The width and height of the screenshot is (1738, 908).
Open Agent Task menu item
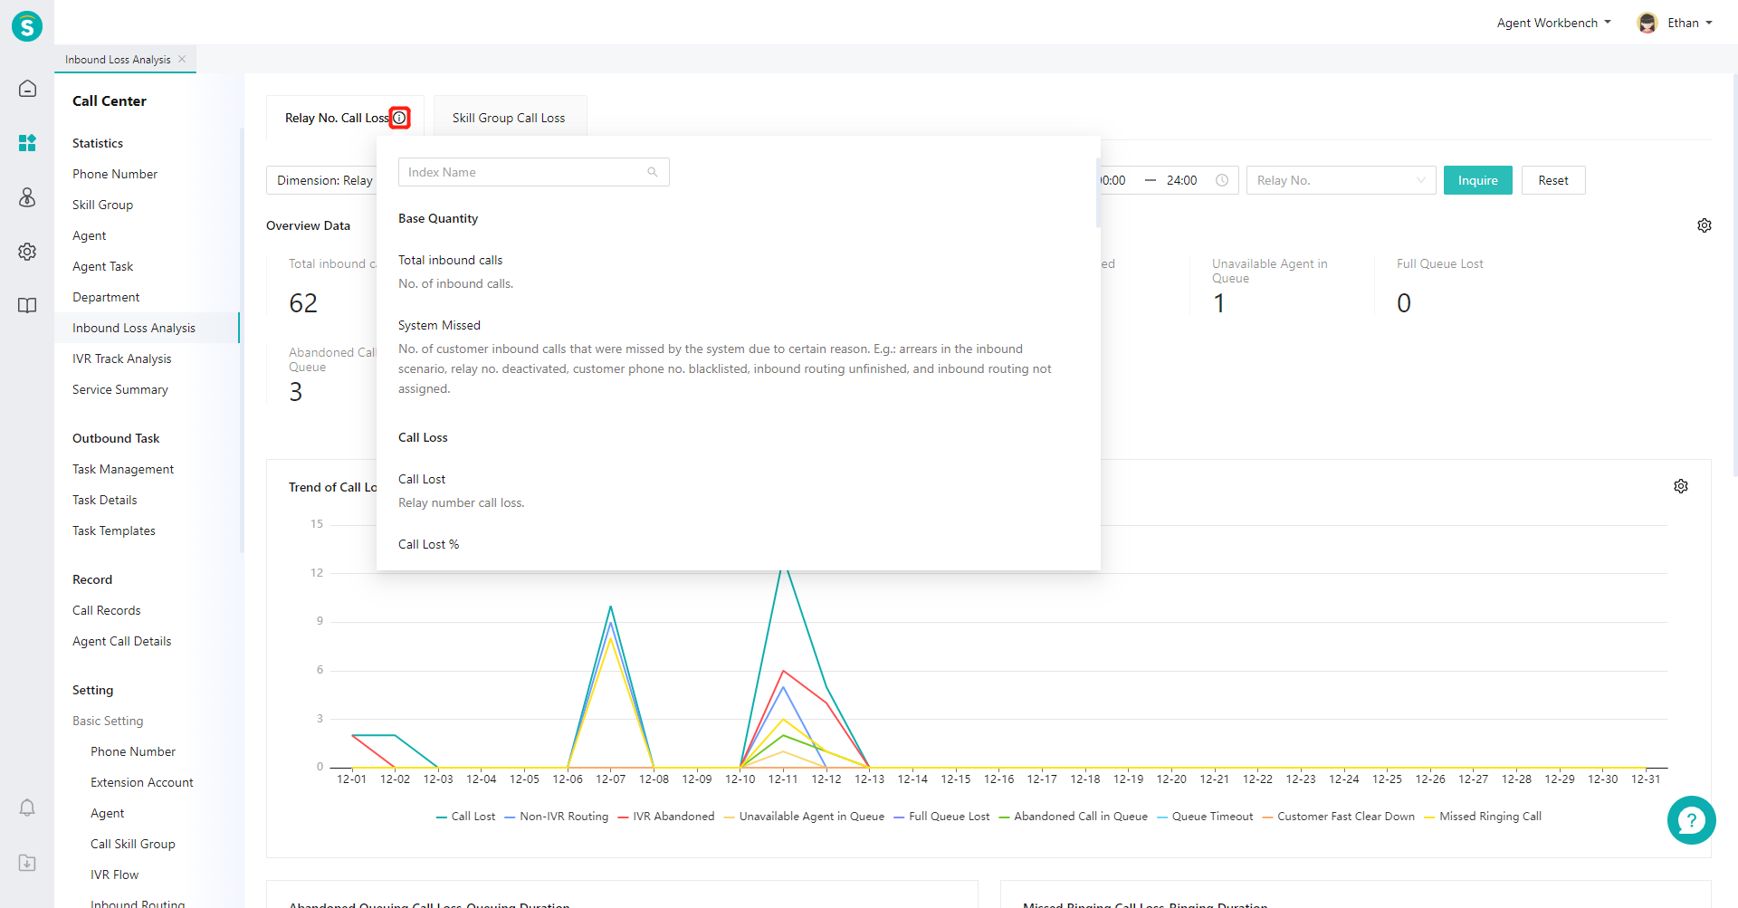[103, 266]
